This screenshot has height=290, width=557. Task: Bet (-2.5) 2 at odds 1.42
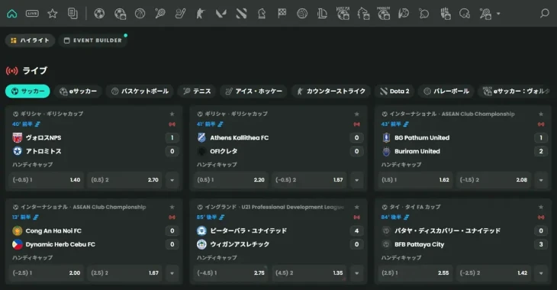pyautogui.click(x=494, y=273)
